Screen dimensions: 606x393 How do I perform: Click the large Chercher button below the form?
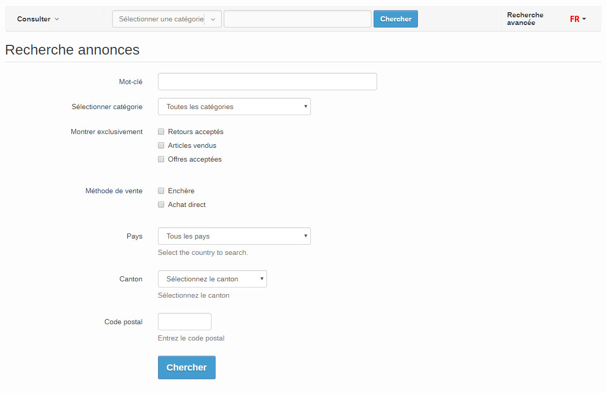[x=187, y=368]
